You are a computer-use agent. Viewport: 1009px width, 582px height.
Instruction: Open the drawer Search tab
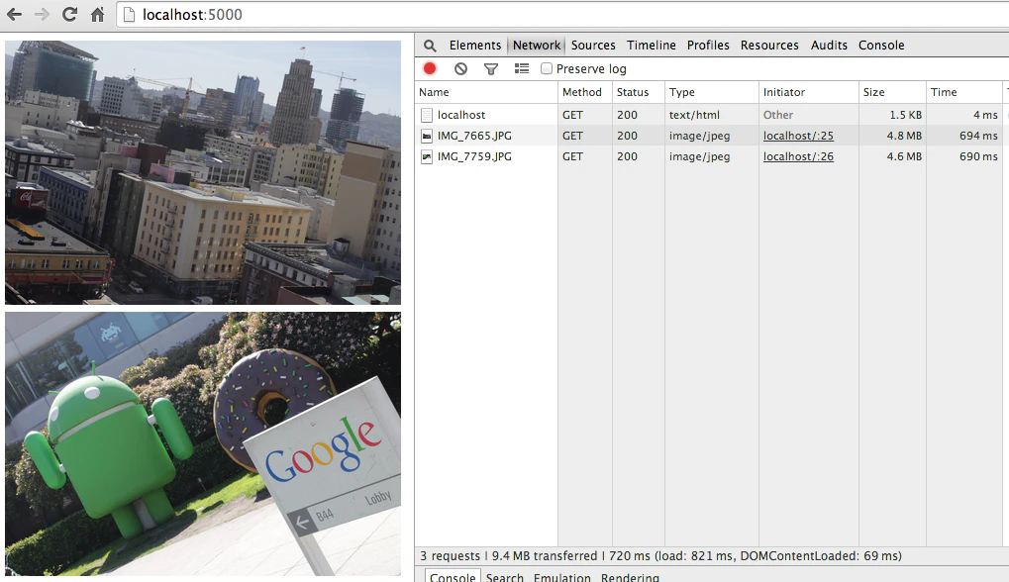click(x=505, y=577)
